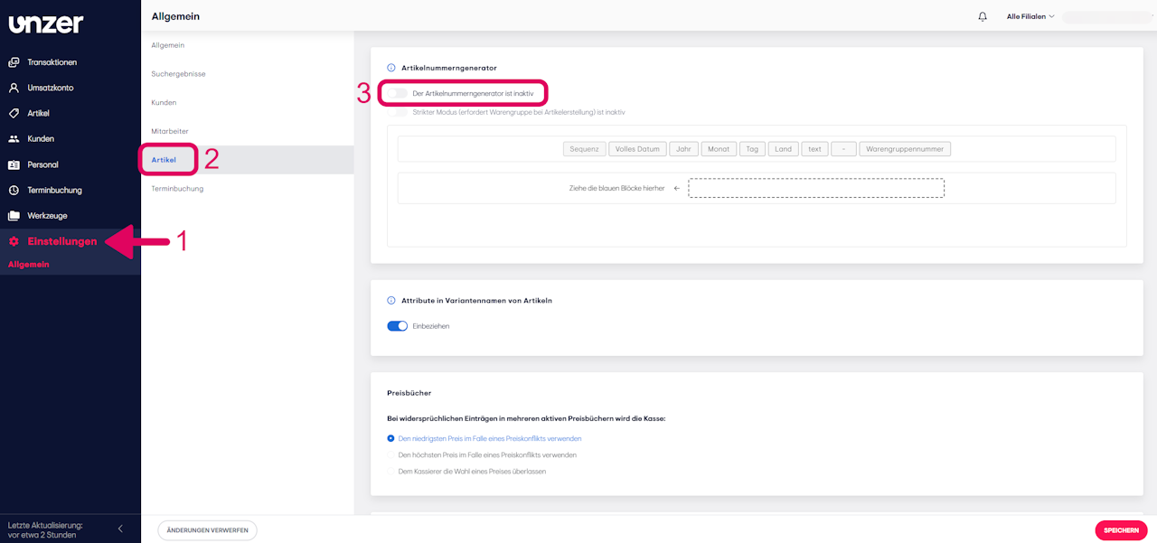Screen dimensions: 1157x543
Task: Collapse the left sidebar with the chevron
Action: pyautogui.click(x=119, y=528)
